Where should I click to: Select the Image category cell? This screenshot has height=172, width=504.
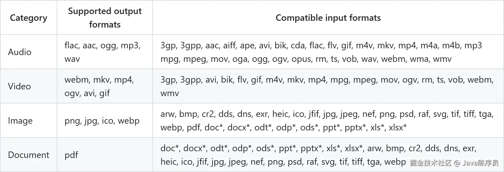(x=28, y=121)
